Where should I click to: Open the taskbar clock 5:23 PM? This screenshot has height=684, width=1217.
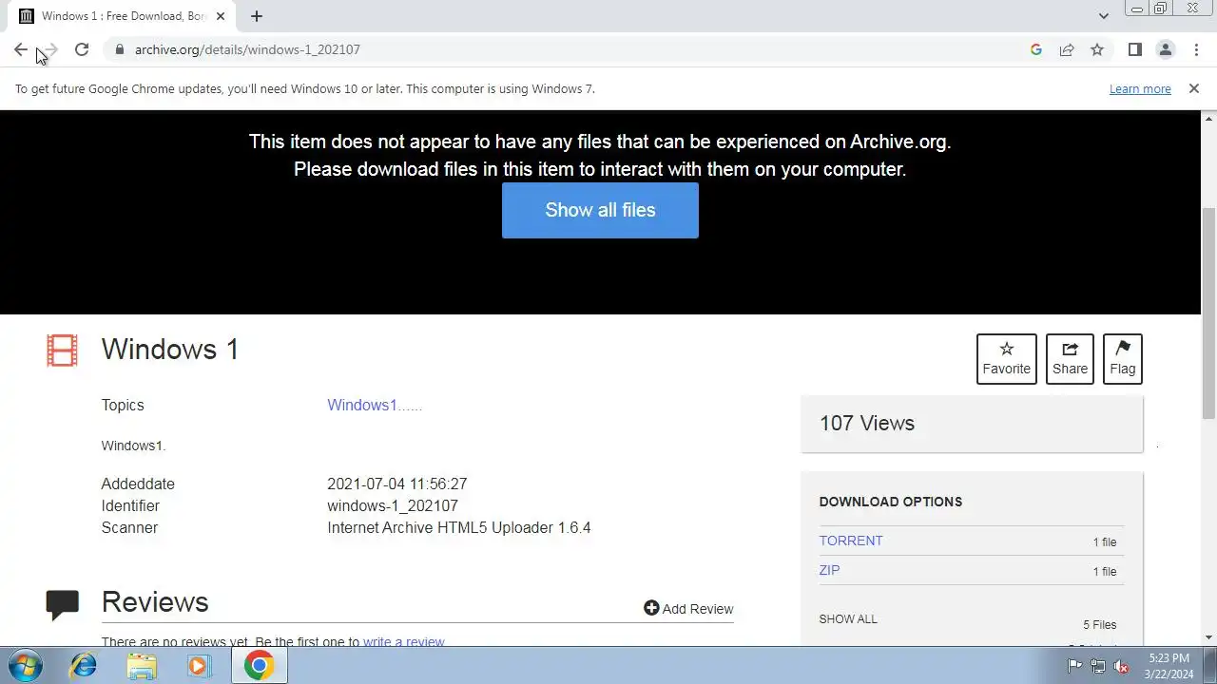(1169, 666)
